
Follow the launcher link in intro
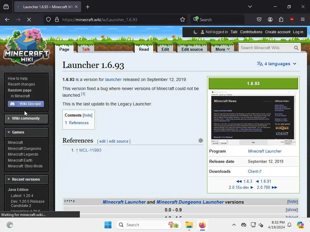coord(113,79)
